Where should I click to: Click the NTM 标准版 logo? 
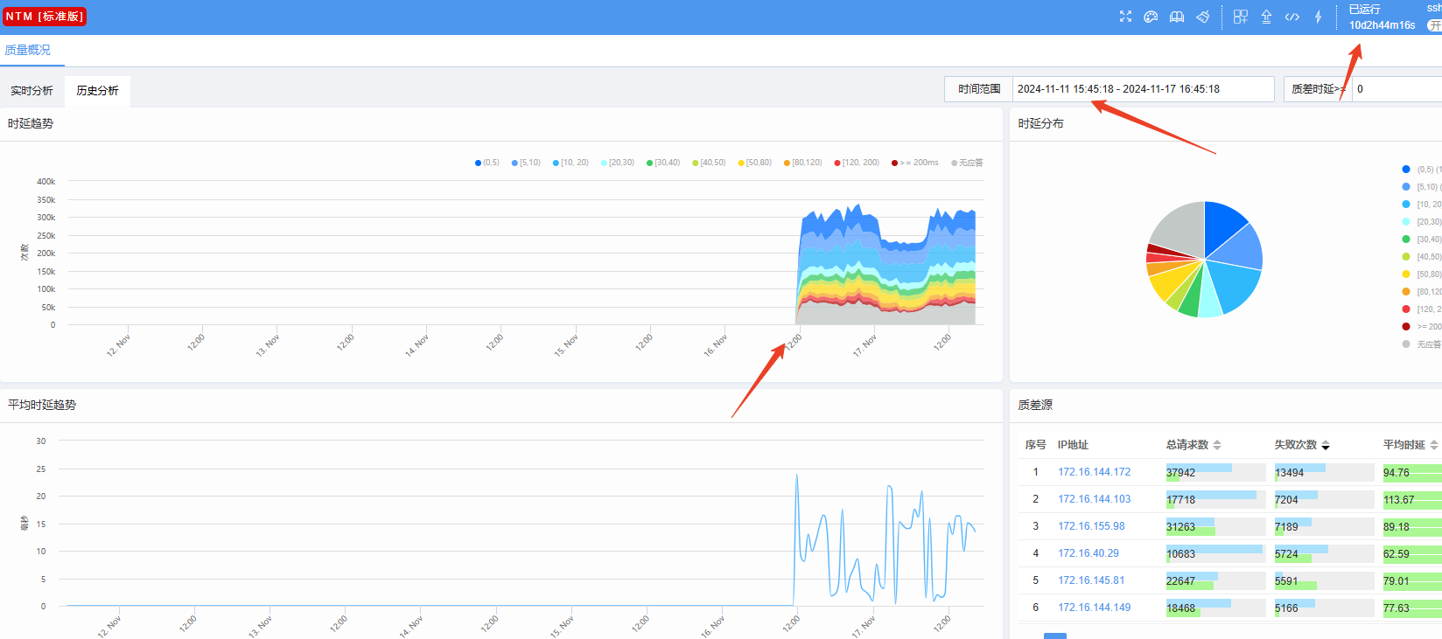pyautogui.click(x=45, y=17)
